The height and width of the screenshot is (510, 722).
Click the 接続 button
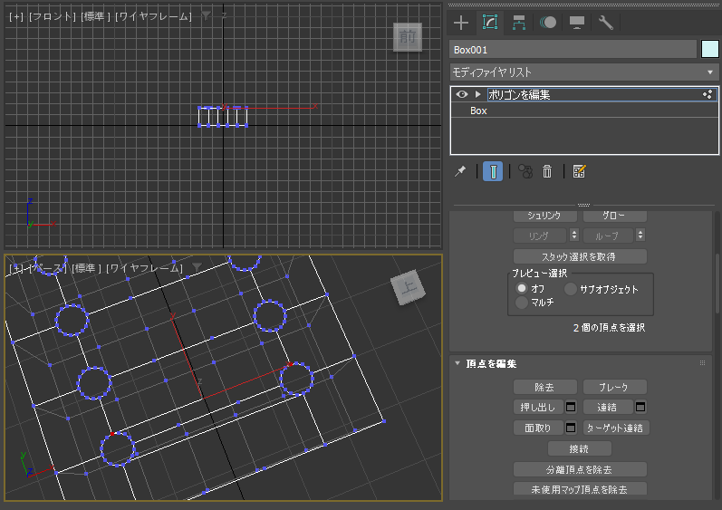pyautogui.click(x=580, y=448)
